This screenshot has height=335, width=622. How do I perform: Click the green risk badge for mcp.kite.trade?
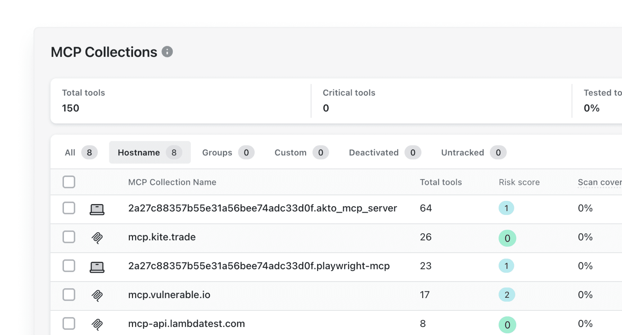pyautogui.click(x=507, y=238)
